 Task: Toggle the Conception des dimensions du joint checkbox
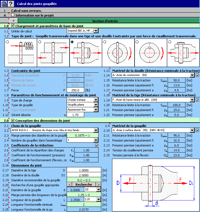coord(13,120)
